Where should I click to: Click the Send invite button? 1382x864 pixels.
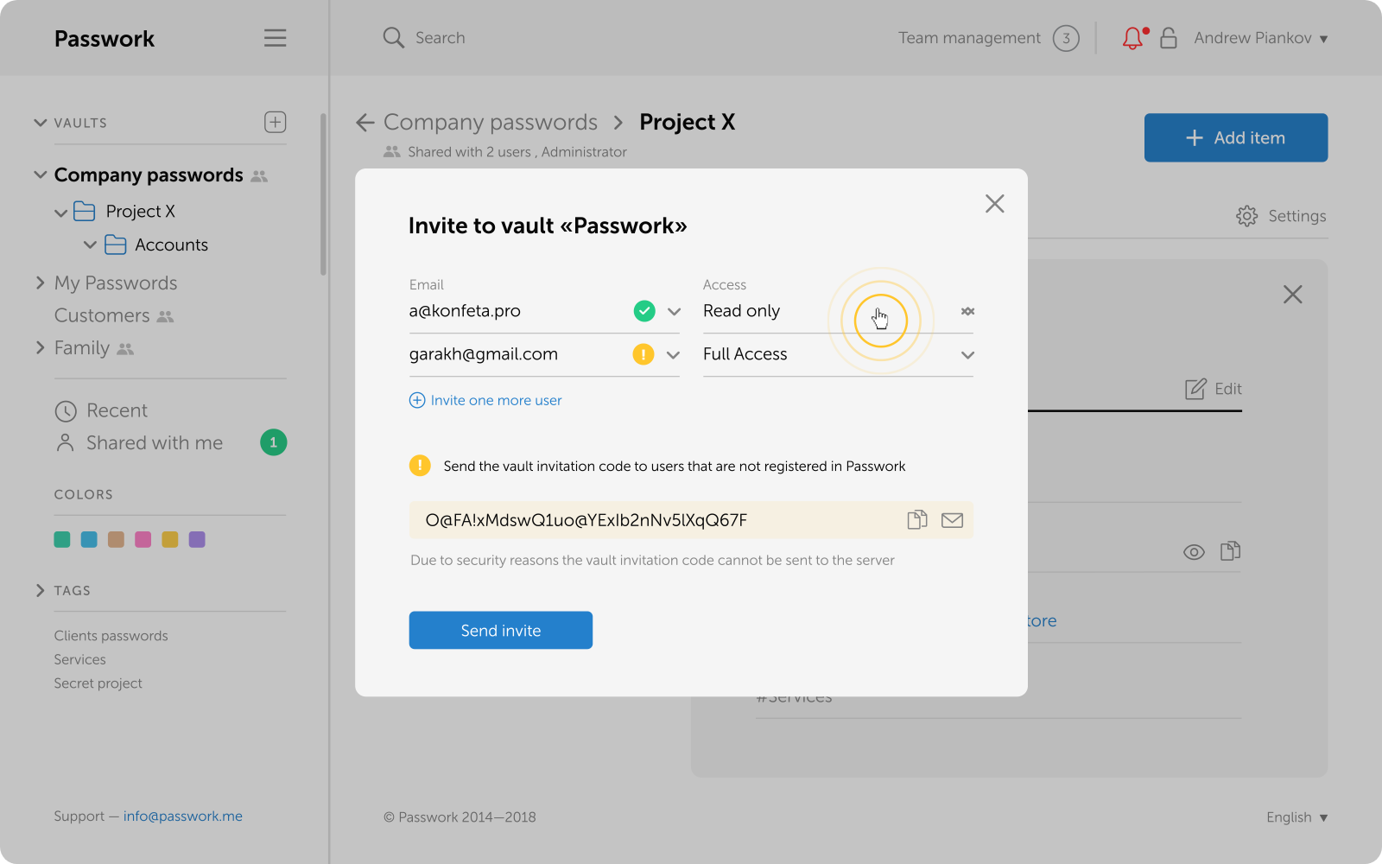[x=500, y=631]
